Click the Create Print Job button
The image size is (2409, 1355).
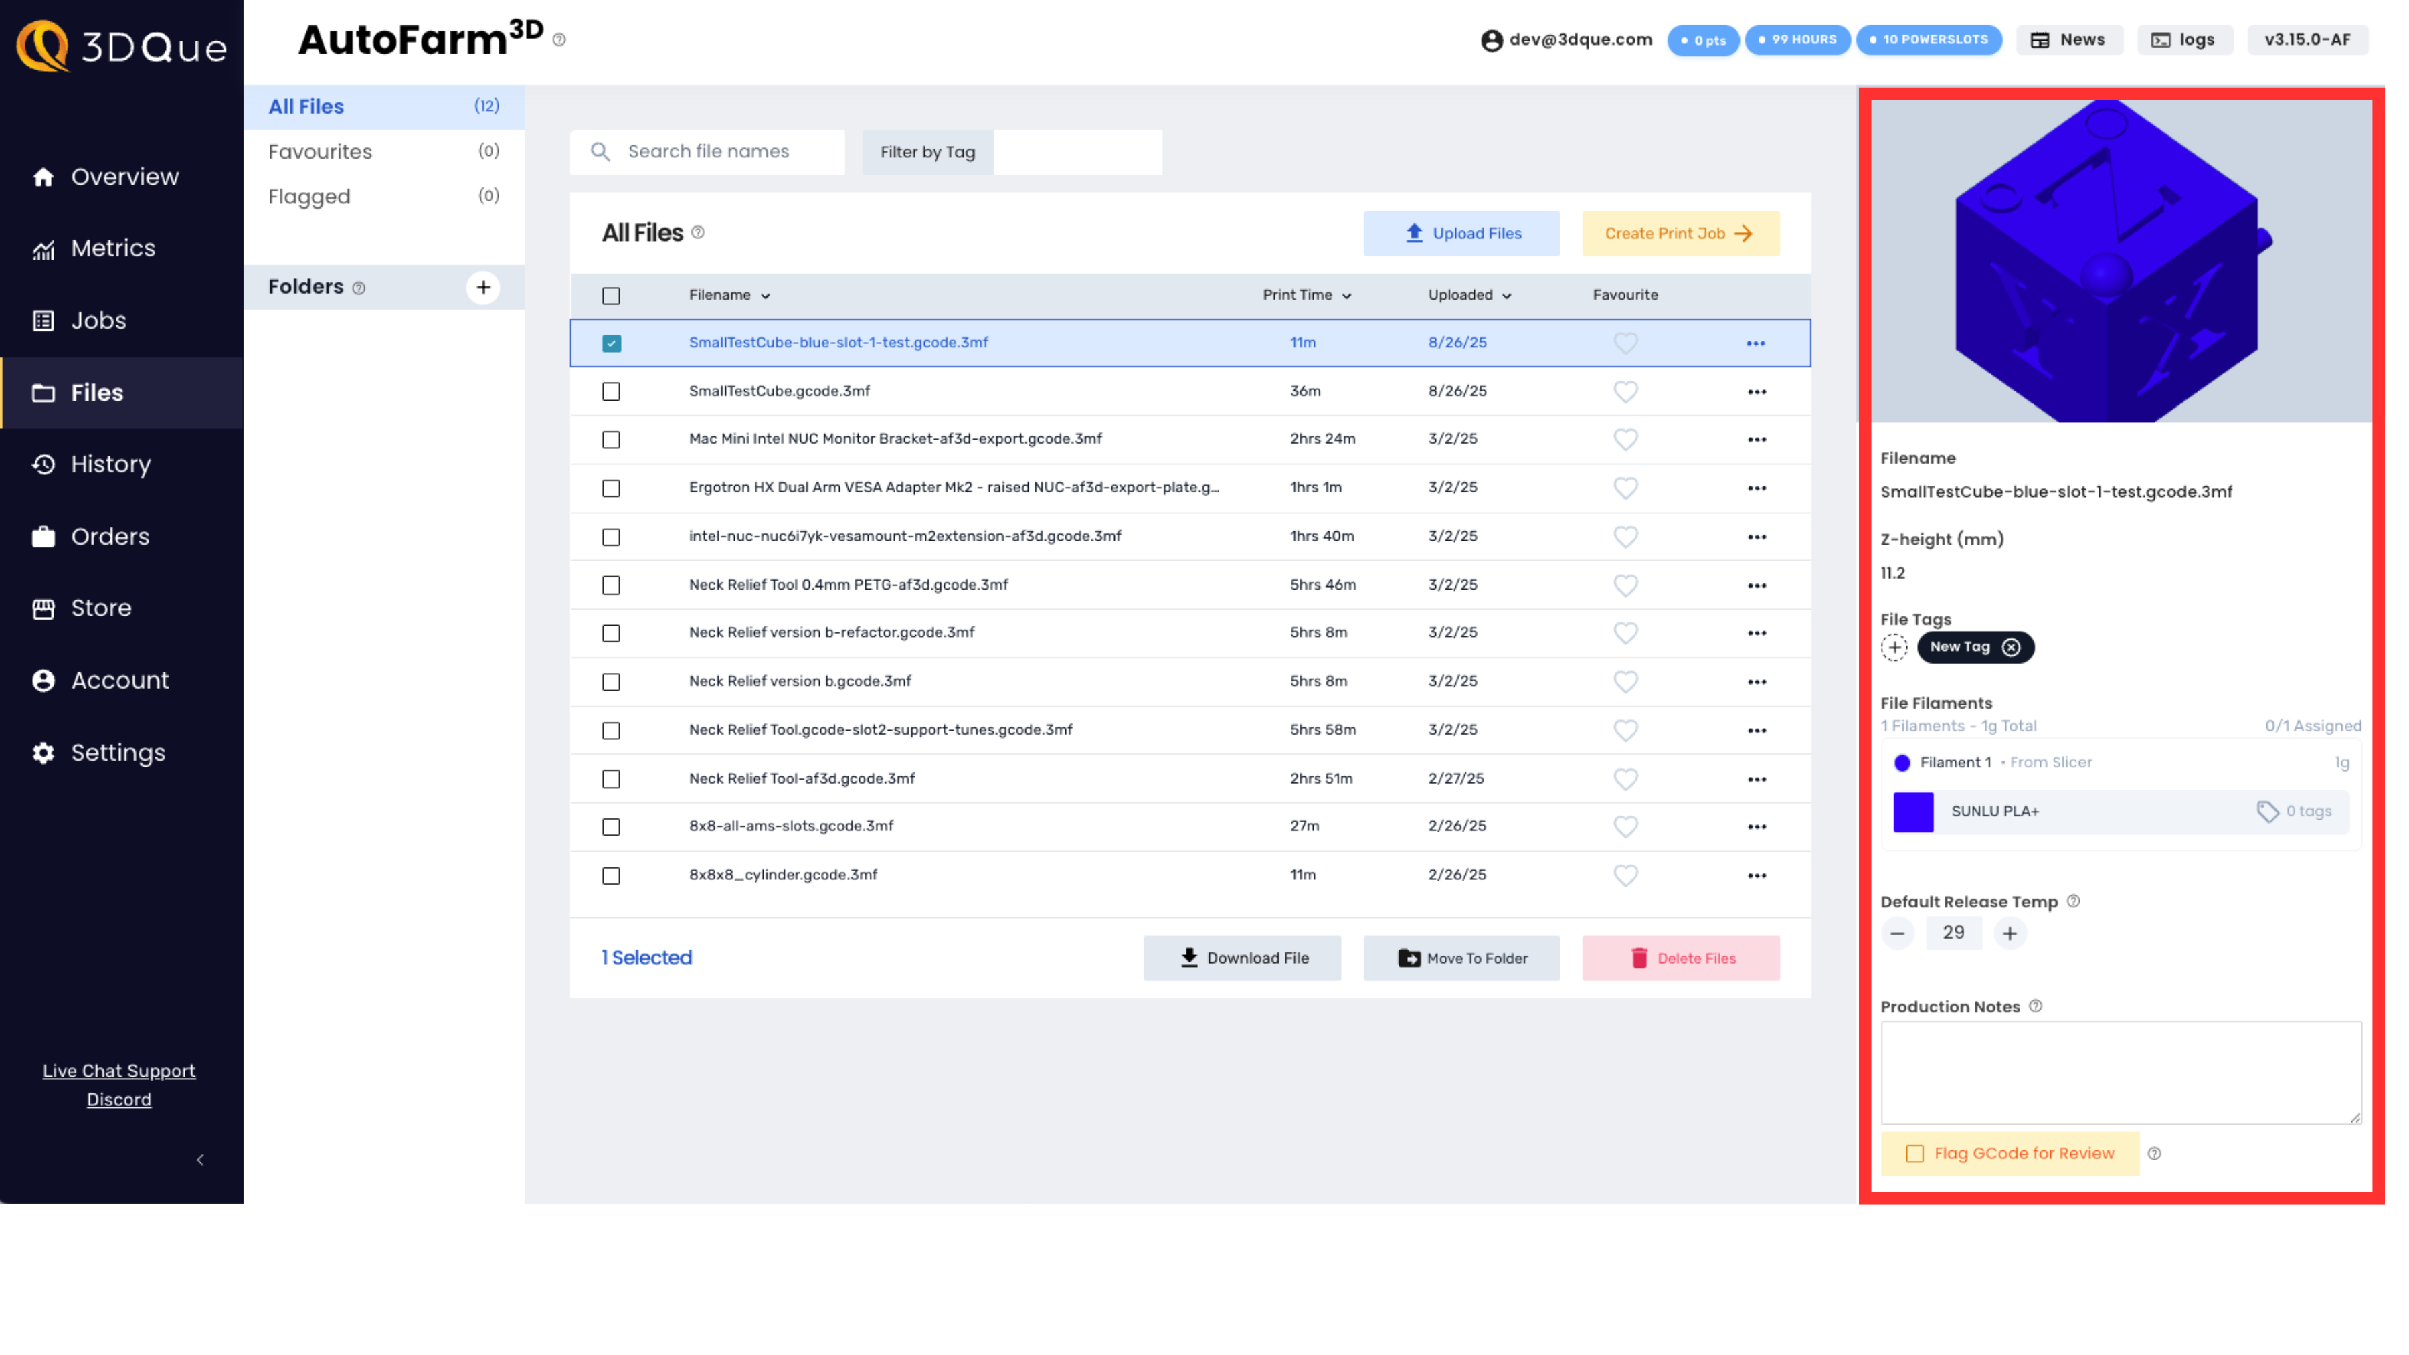tap(1680, 233)
